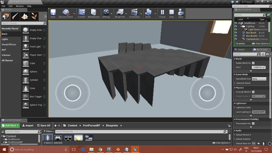The image size is (272, 153).
Task: Pause the running simulation
Action: click(162, 13)
